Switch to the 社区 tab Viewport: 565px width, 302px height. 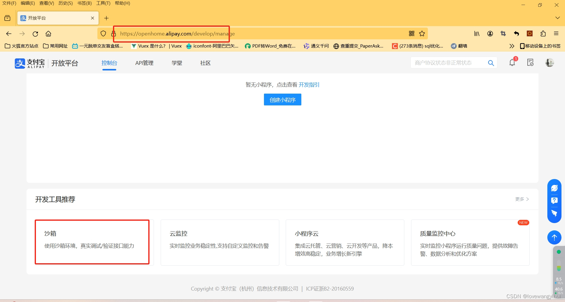(x=205, y=63)
